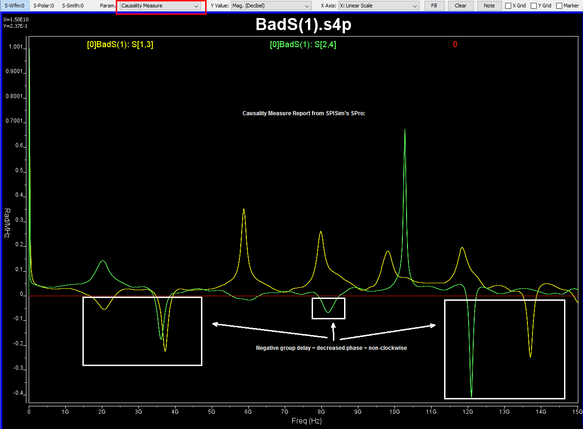
Task: Click the Causality Measure Report note text
Action: click(304, 113)
